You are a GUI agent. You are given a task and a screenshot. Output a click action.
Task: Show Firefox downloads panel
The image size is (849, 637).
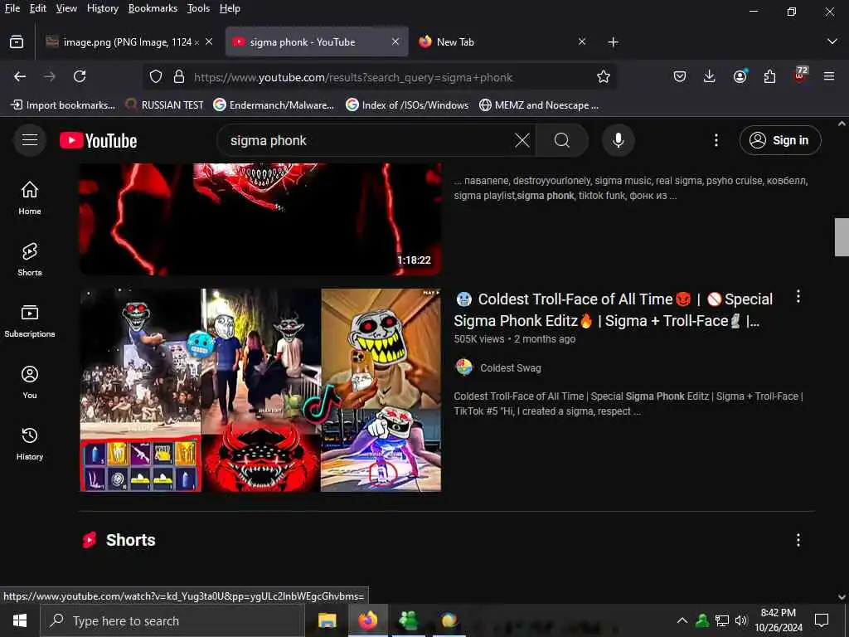(x=710, y=77)
